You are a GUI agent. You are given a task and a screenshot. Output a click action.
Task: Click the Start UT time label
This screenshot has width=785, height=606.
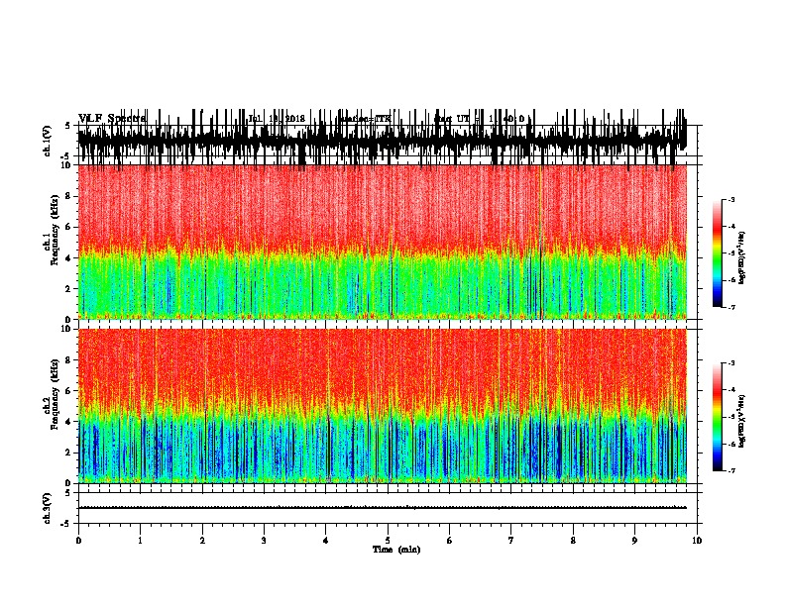click(x=479, y=119)
